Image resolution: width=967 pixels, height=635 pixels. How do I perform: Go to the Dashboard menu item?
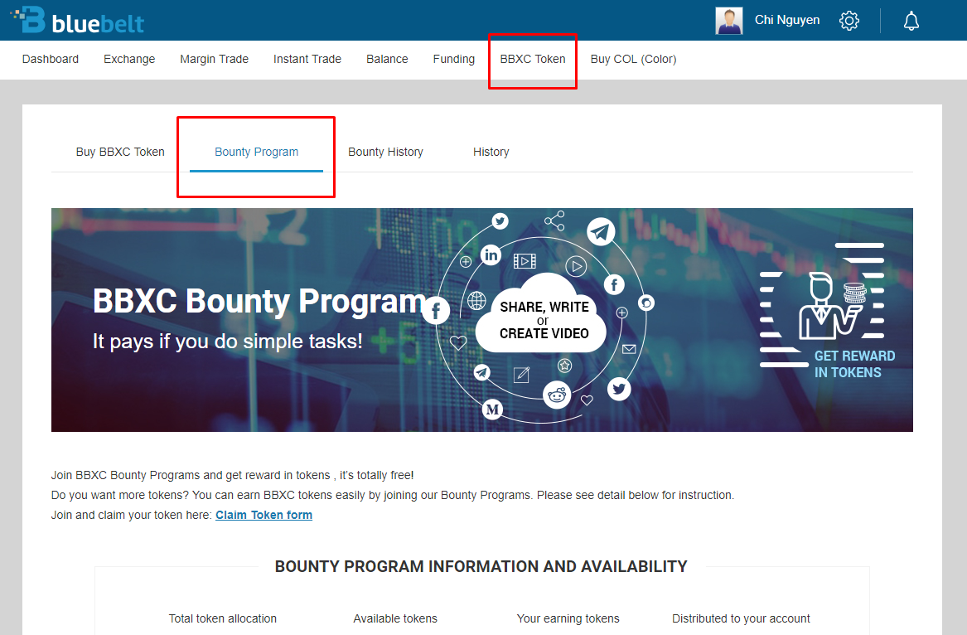pos(51,59)
